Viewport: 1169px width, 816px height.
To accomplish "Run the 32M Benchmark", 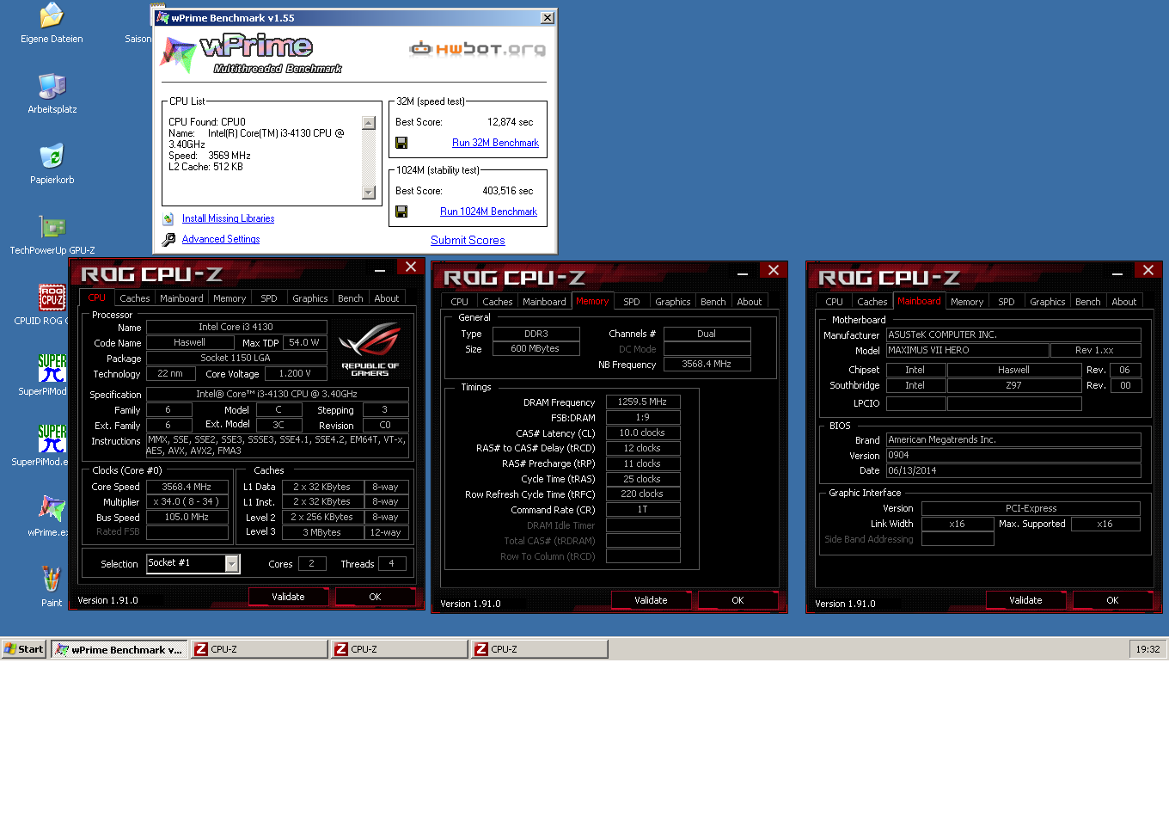I will point(495,143).
